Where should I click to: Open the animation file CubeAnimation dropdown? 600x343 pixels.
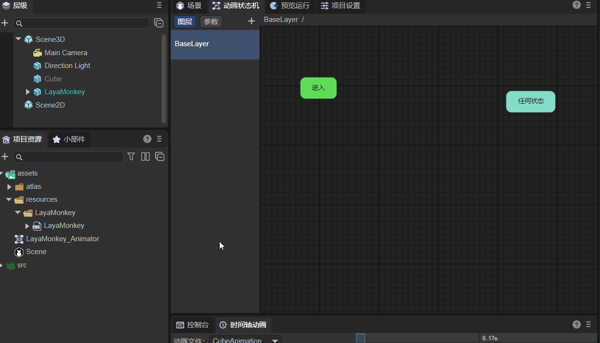tap(274, 340)
